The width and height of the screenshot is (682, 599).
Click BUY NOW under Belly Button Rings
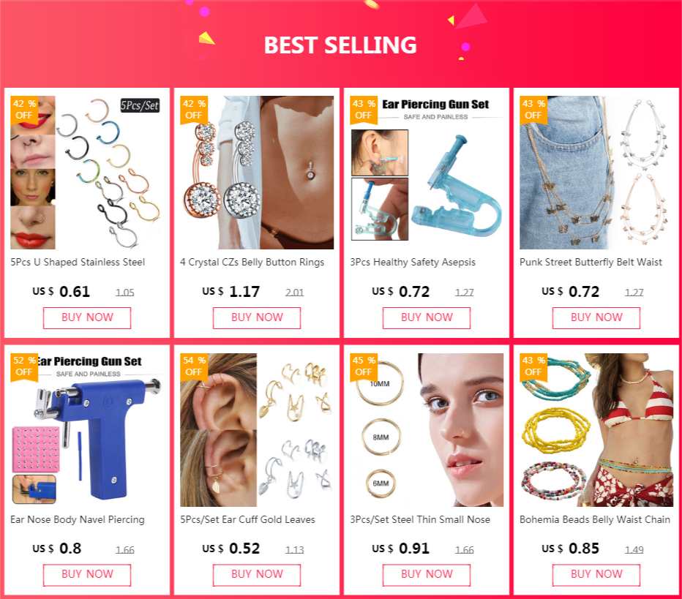257,317
